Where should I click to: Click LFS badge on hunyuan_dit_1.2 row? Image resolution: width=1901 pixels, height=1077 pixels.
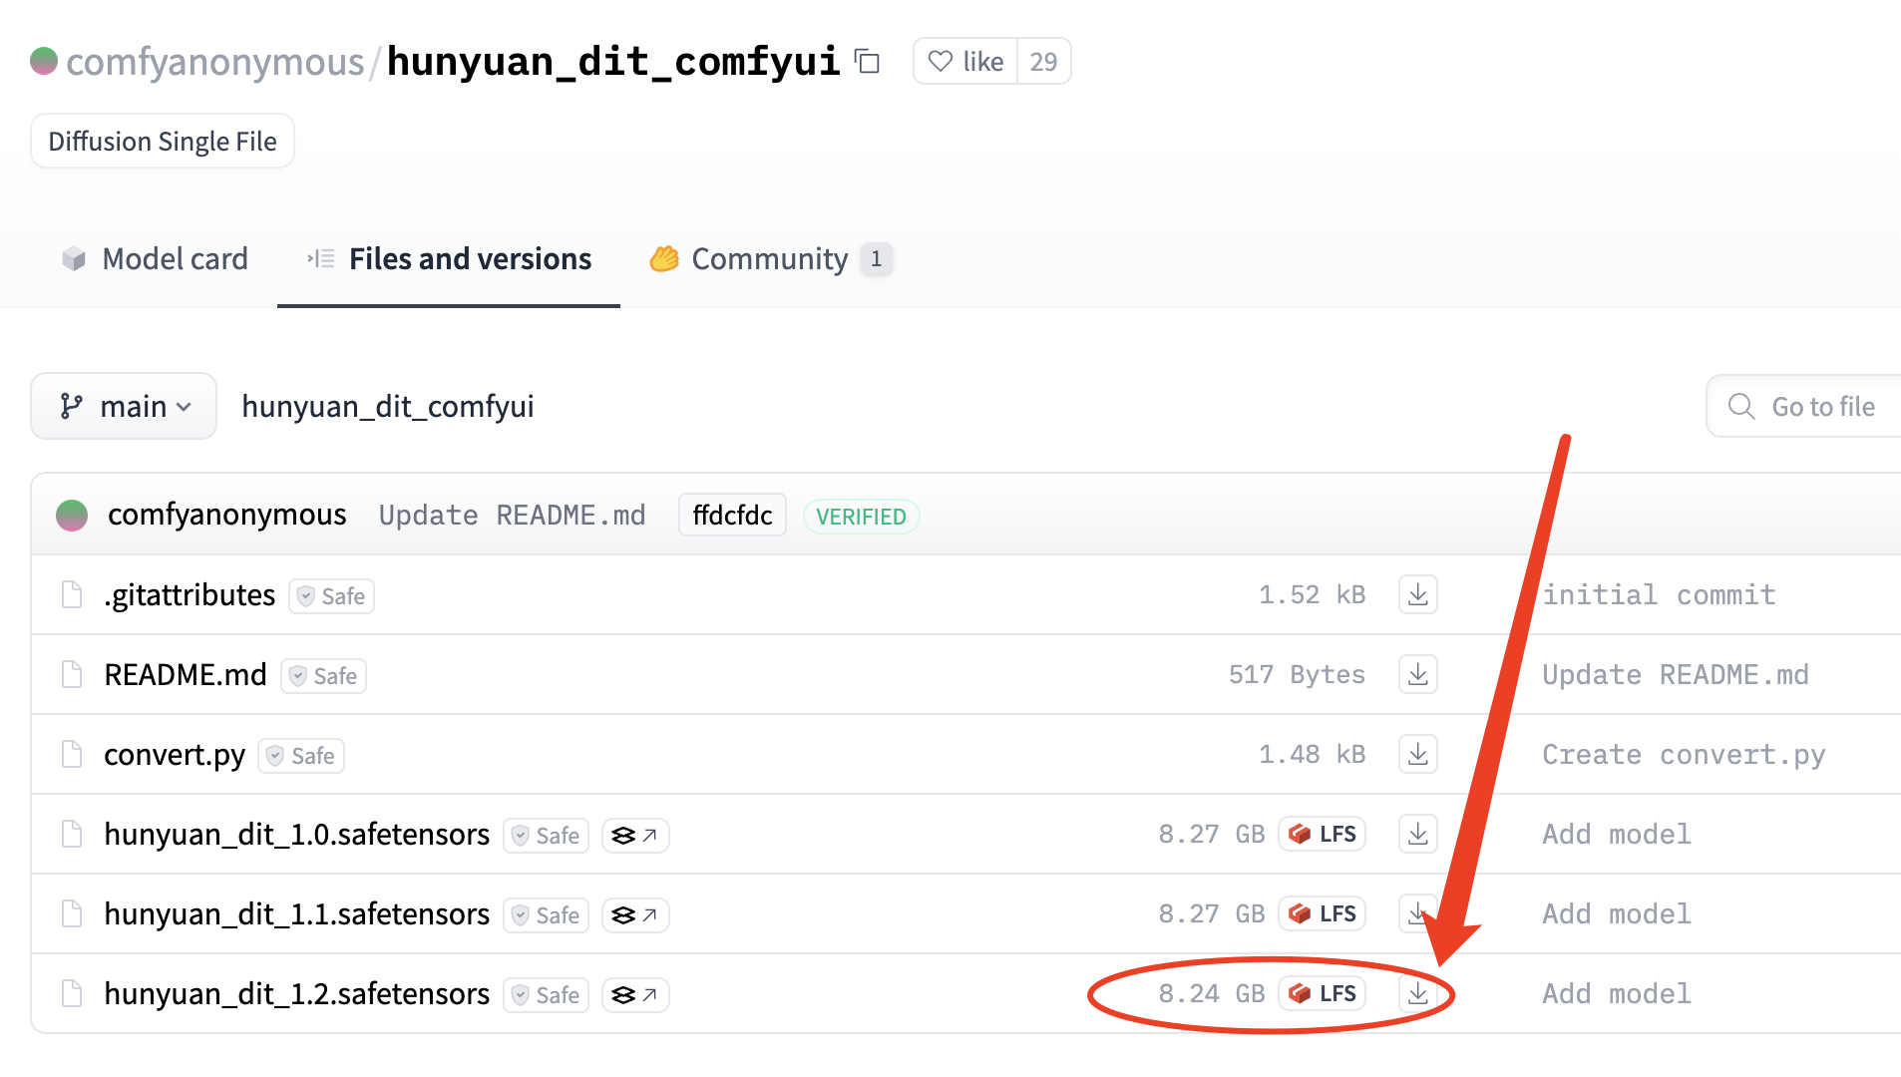tap(1323, 994)
